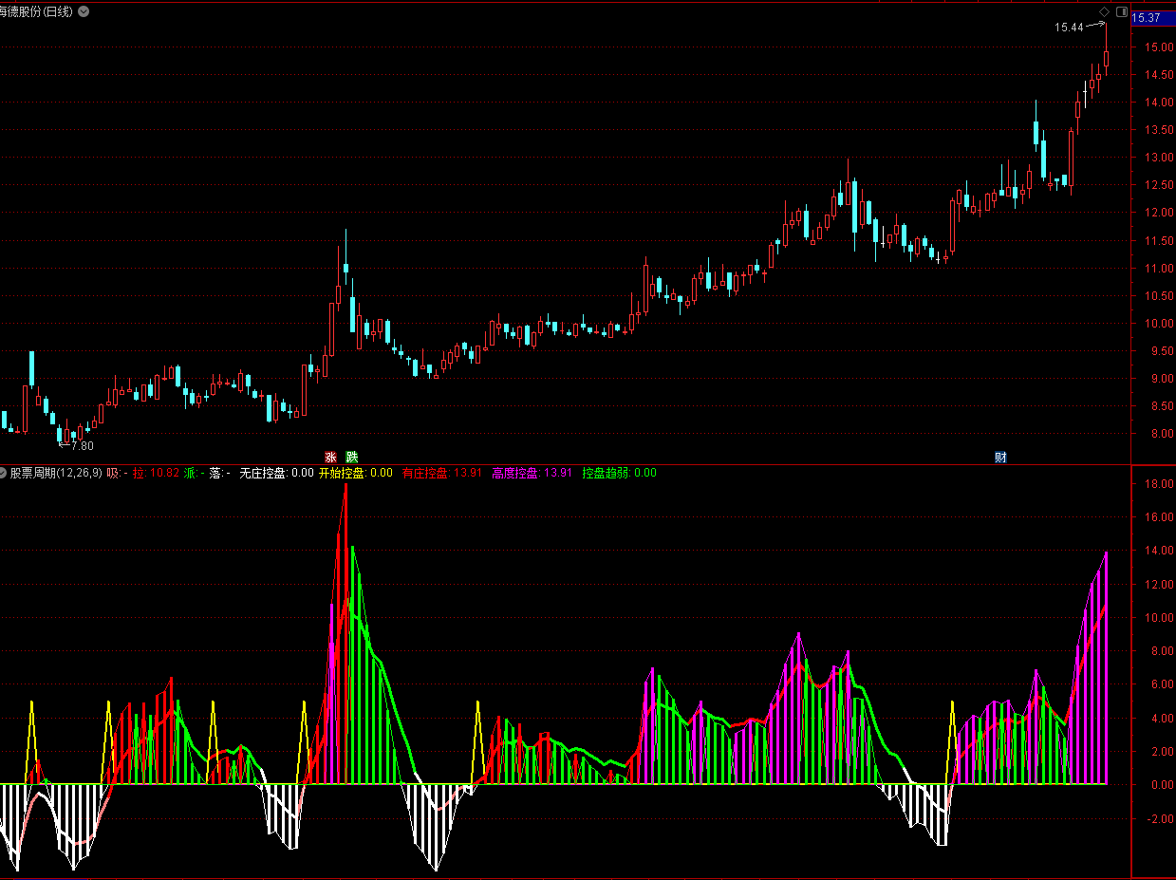Click the 吸: - indicator label
This screenshot has width=1176, height=880.
click(117, 473)
